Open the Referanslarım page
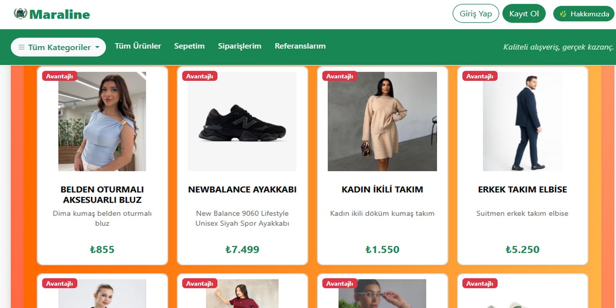616x308 pixels. tap(300, 46)
